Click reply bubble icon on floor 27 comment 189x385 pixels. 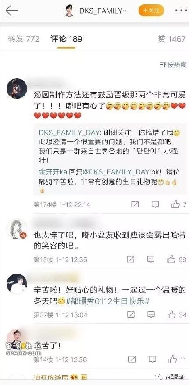(x=151, y=315)
